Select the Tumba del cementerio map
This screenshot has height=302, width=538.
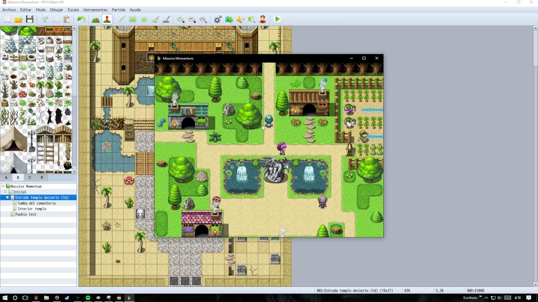tap(37, 203)
